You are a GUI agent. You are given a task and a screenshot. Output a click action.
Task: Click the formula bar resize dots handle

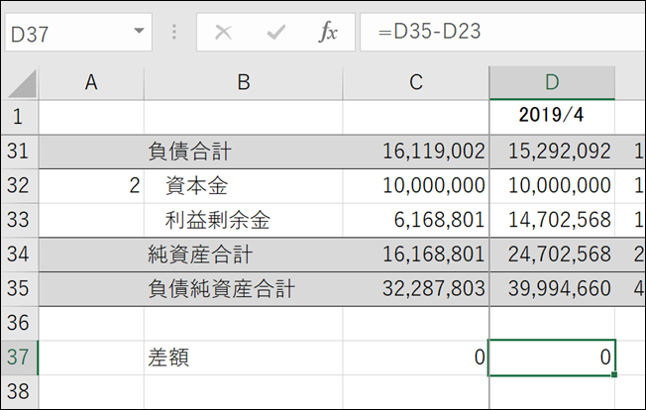coord(173,32)
